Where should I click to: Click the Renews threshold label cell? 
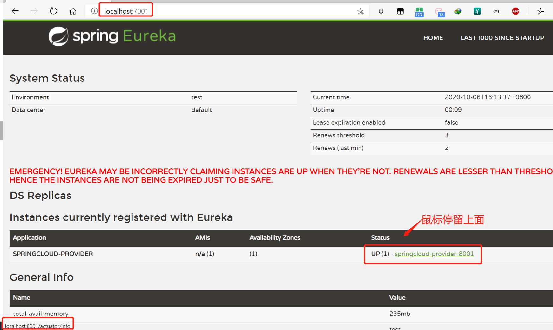pyautogui.click(x=339, y=135)
